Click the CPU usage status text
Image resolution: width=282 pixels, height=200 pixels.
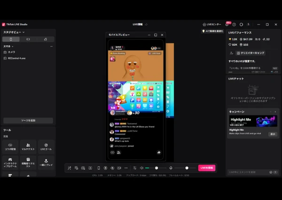coord(97,176)
